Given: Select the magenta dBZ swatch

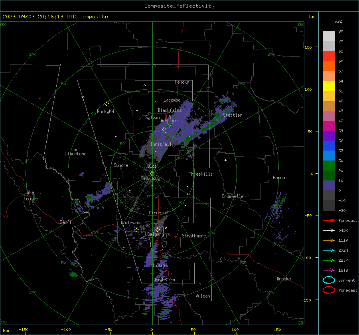Looking at the screenshot, I should [x=329, y=126].
